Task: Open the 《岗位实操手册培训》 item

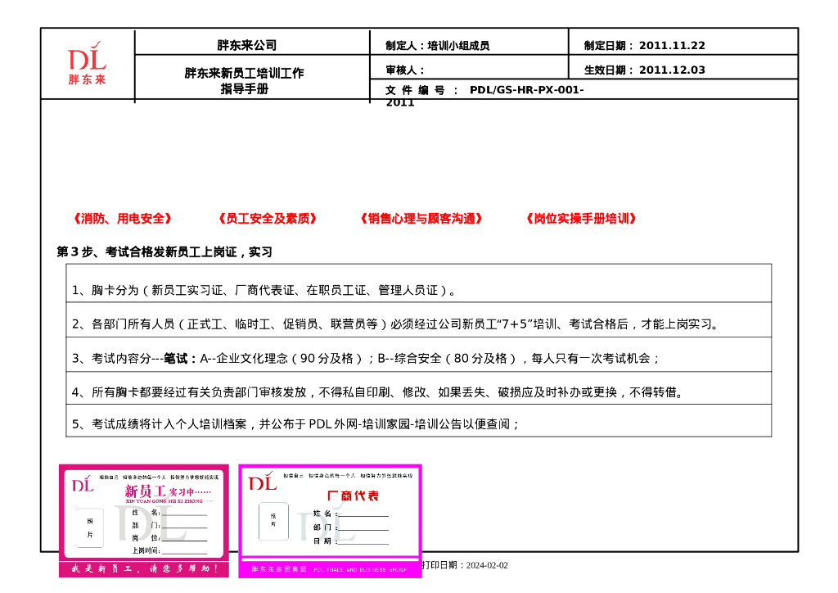Action: coord(583,218)
